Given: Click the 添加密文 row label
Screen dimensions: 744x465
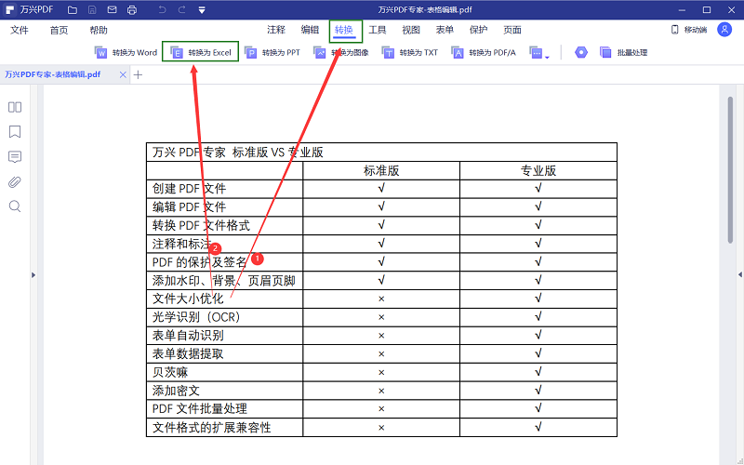Looking at the screenshot, I should (176, 391).
